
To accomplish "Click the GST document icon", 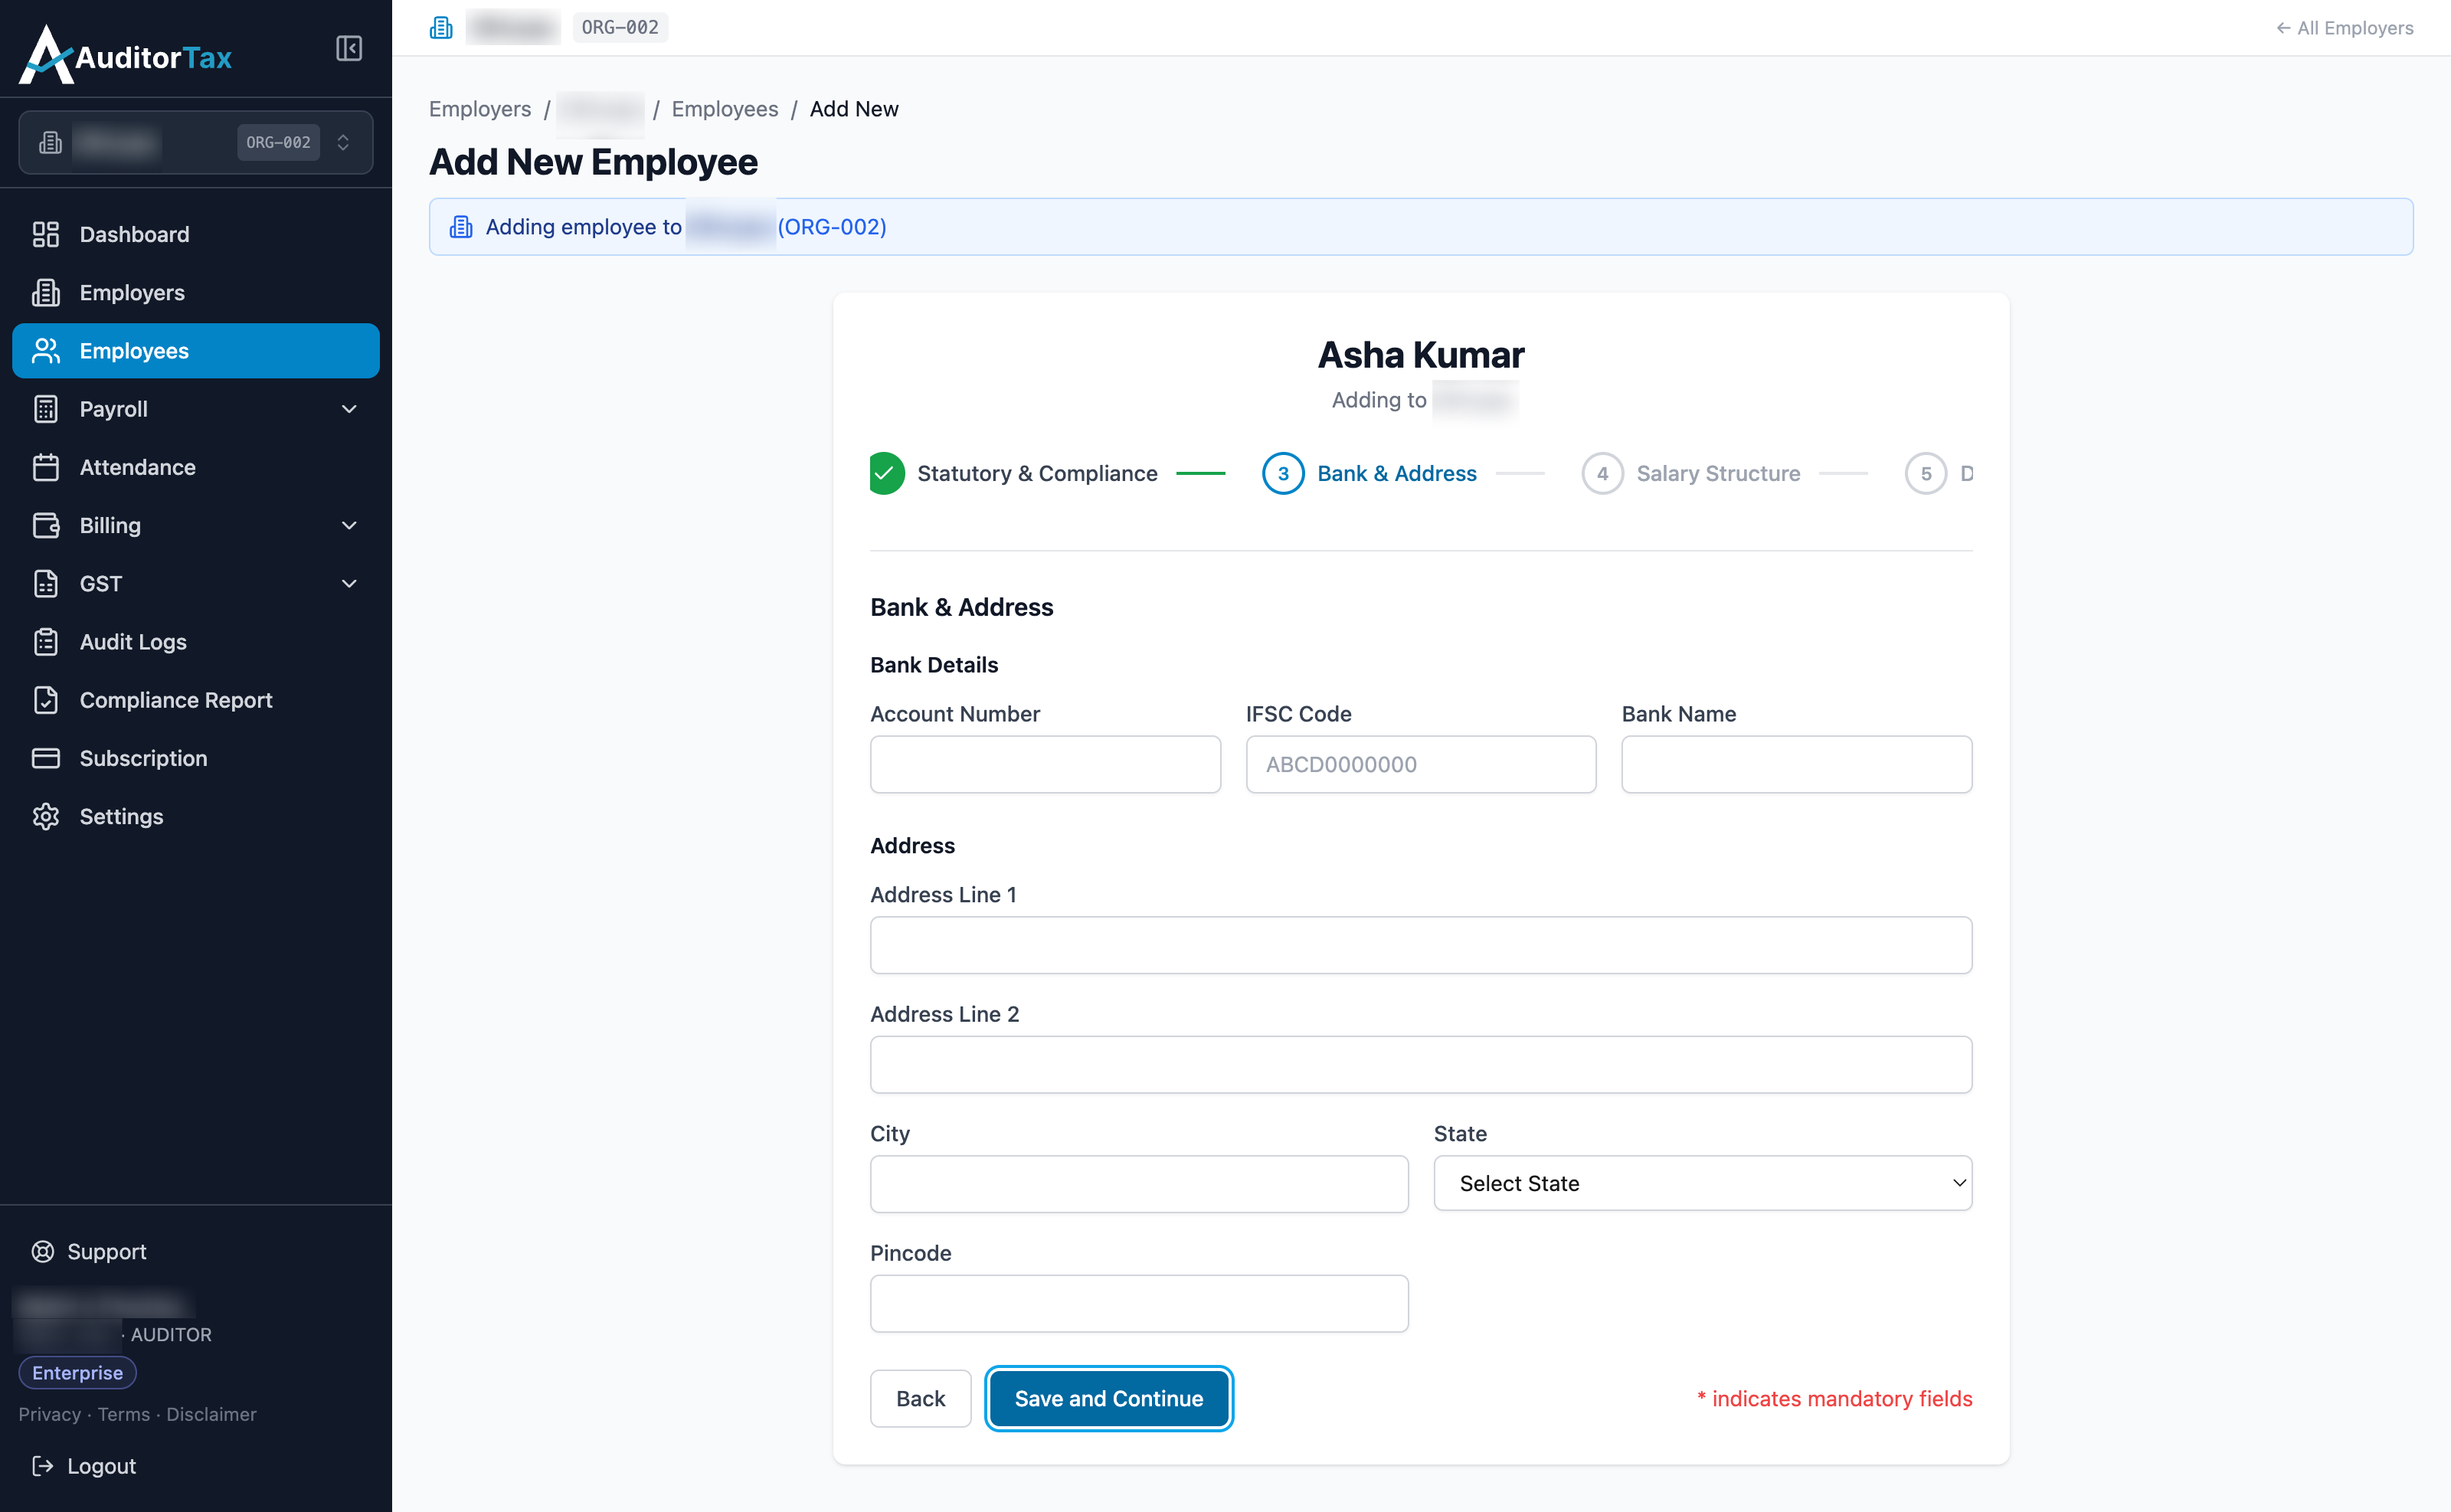I will (46, 583).
